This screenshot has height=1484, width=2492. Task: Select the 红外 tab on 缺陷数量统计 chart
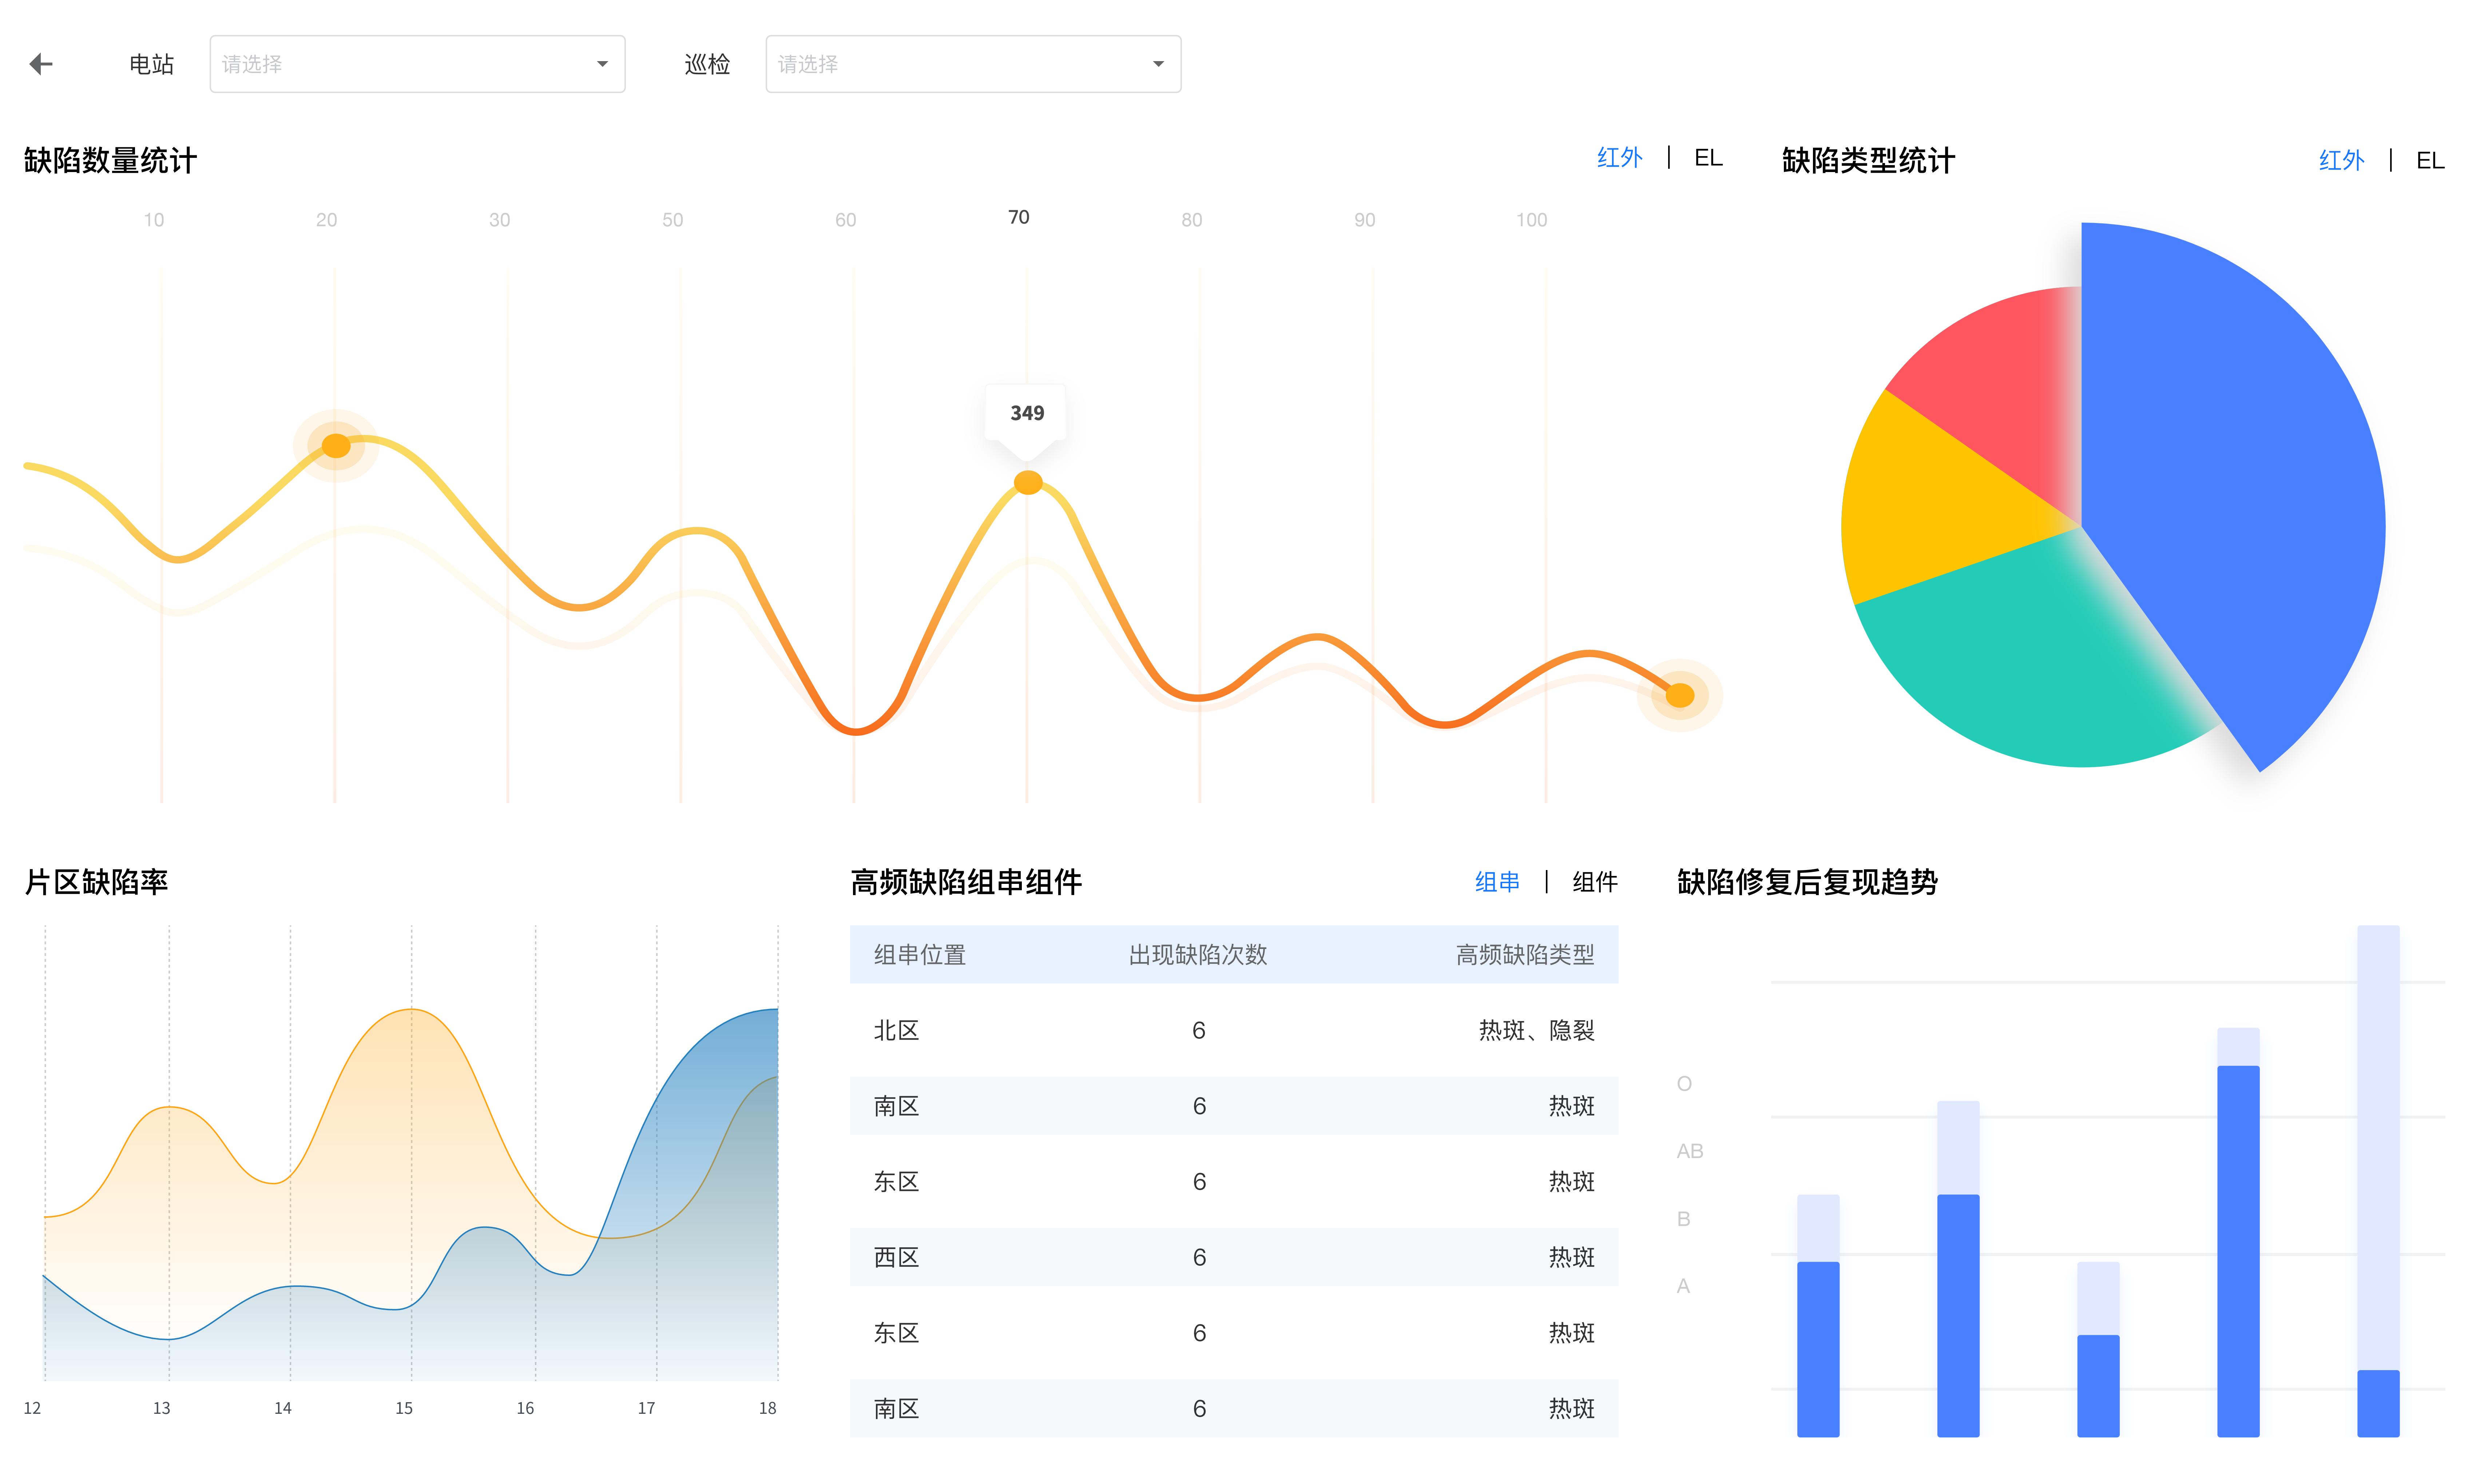point(1620,157)
